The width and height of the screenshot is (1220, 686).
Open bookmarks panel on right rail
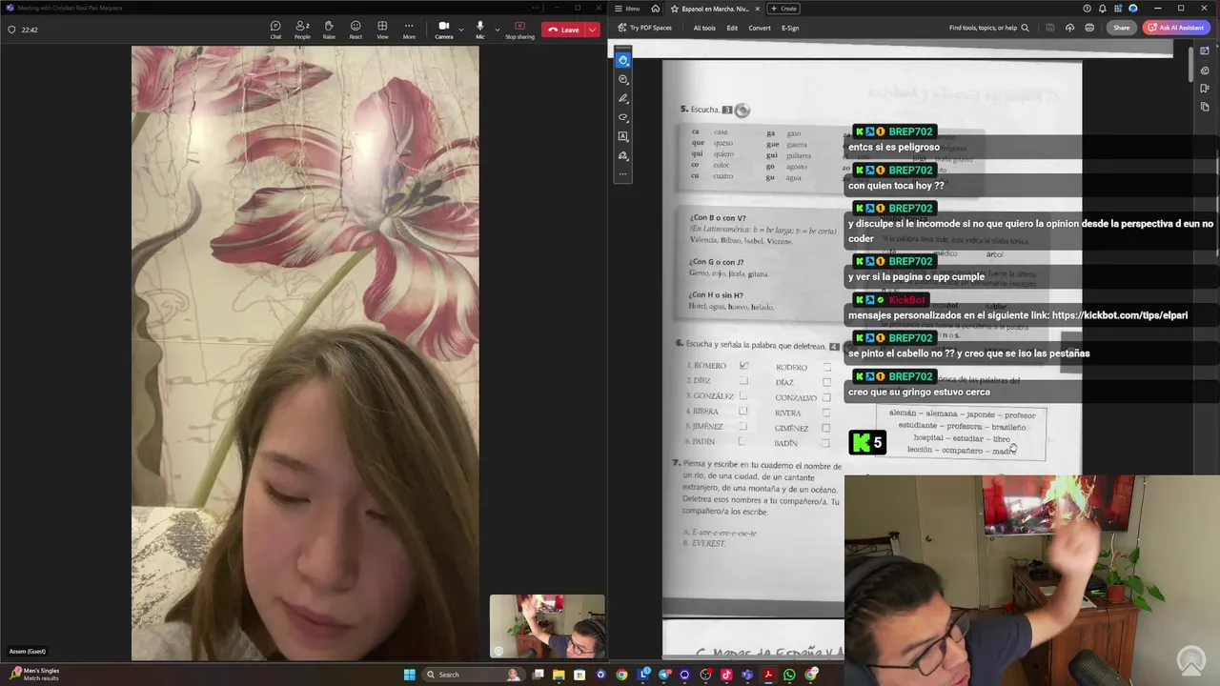(x=1205, y=89)
